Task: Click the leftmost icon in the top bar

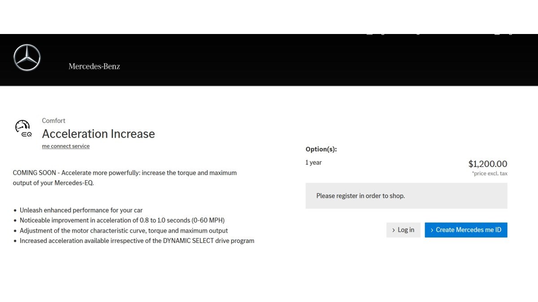Action: pos(369,31)
